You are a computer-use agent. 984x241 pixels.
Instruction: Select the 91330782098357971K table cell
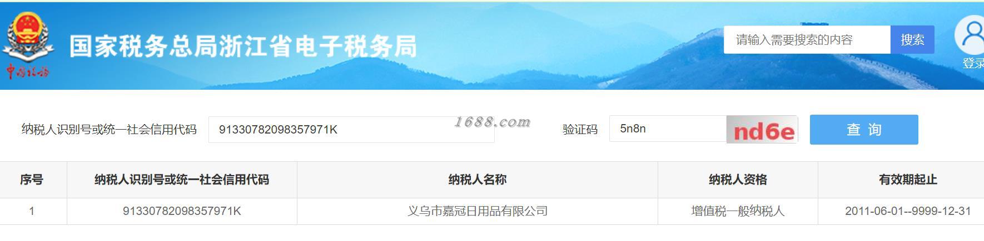[x=182, y=211]
